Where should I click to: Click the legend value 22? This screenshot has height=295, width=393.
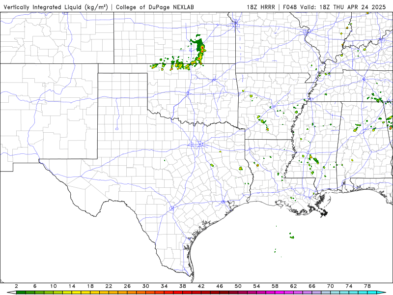[x=109, y=286]
